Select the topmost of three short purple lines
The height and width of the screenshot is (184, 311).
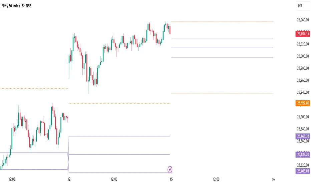tap(222, 38)
